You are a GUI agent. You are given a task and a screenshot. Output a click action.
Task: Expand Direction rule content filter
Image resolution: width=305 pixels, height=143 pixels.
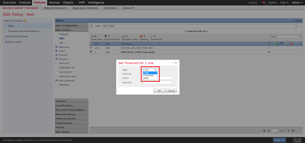pyautogui.click(x=57, y=59)
